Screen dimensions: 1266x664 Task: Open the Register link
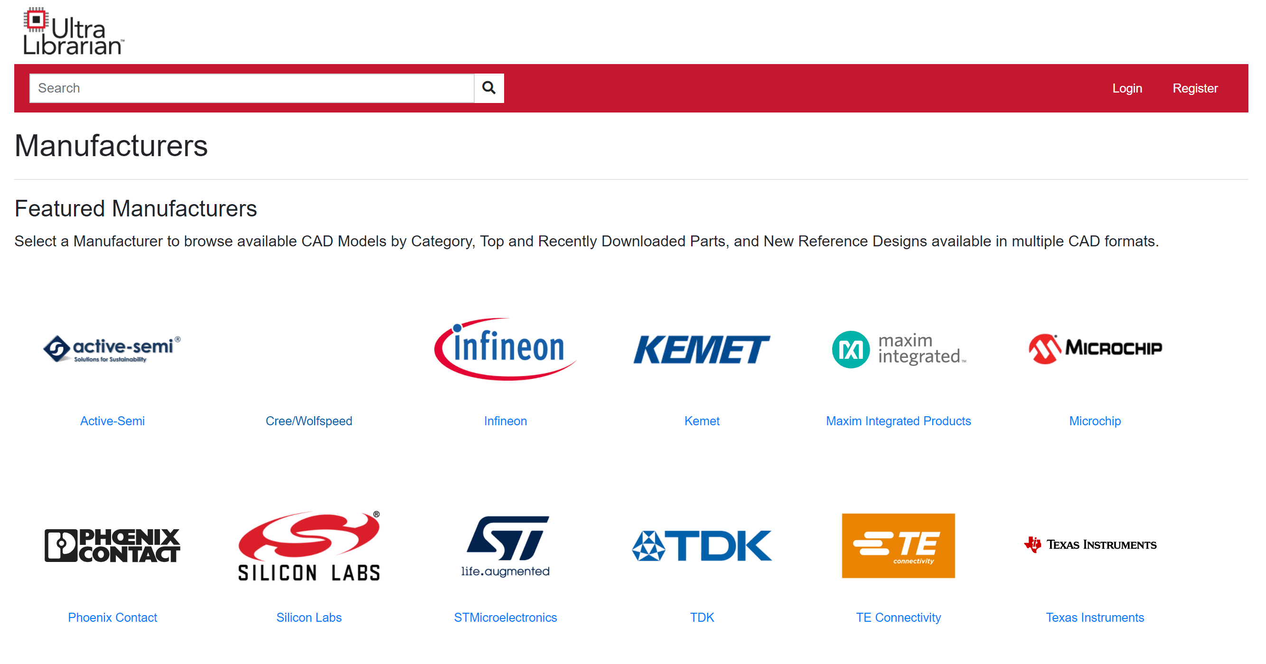click(1195, 88)
